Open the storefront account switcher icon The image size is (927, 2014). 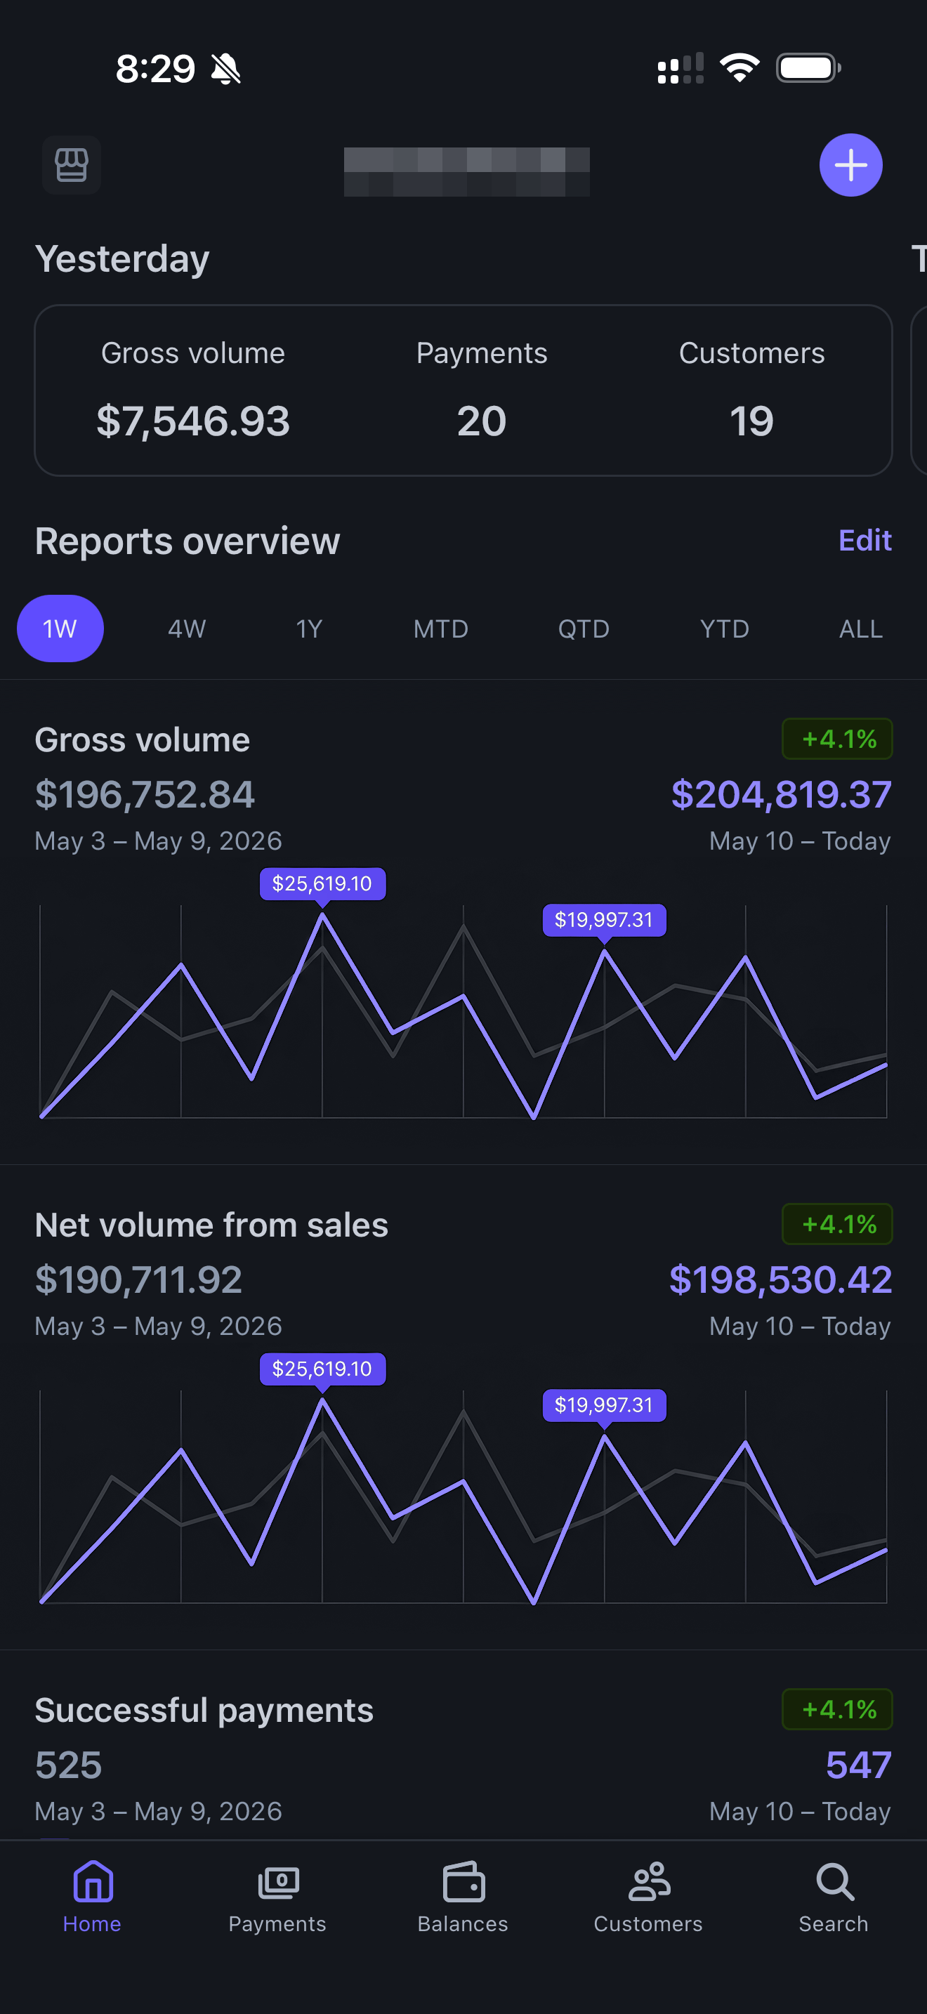click(71, 165)
